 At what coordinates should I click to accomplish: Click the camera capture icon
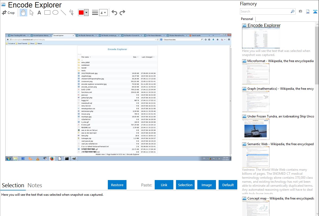[300, 11]
